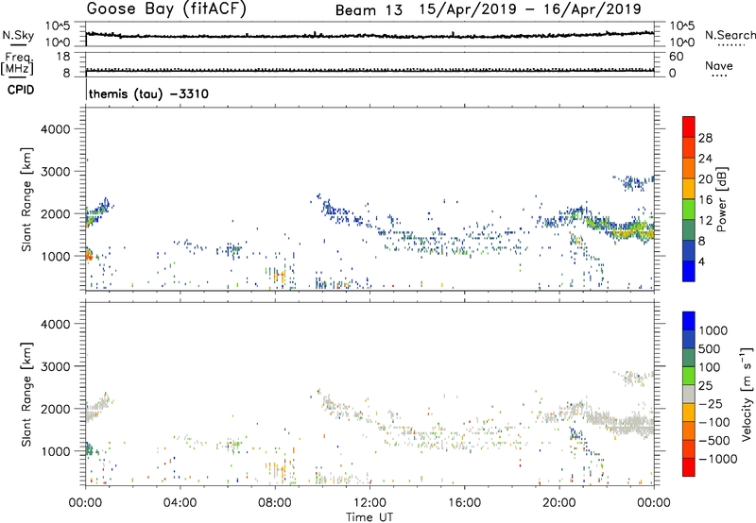The width and height of the screenshot is (756, 523).
Task: Select the Beam 13 label
Action: pyautogui.click(x=369, y=10)
